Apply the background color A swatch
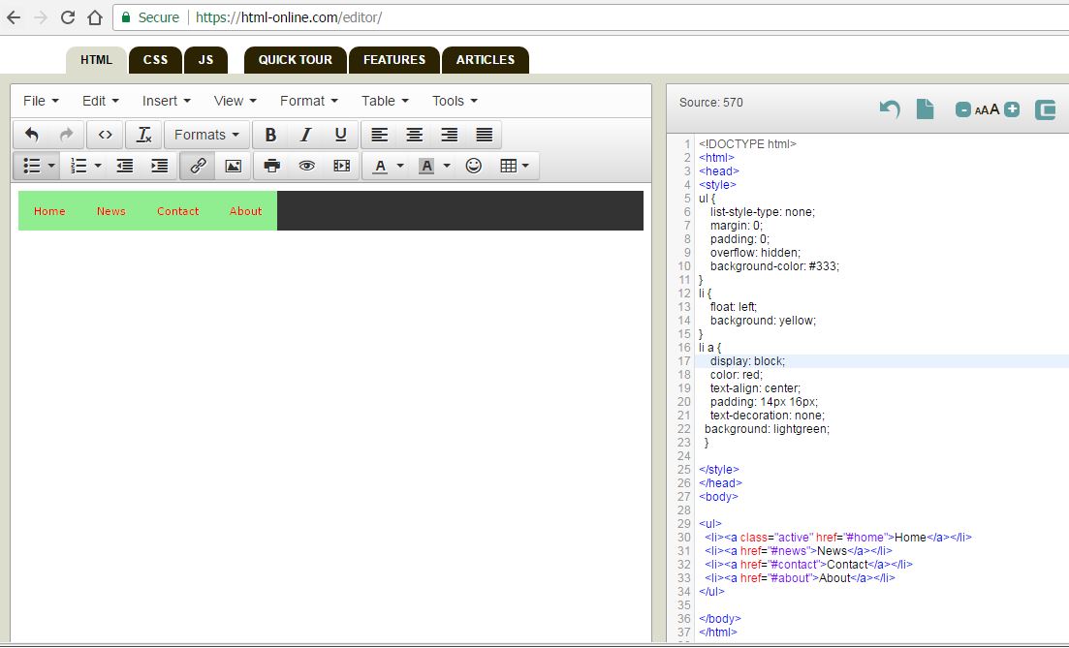The image size is (1069, 648). (426, 166)
